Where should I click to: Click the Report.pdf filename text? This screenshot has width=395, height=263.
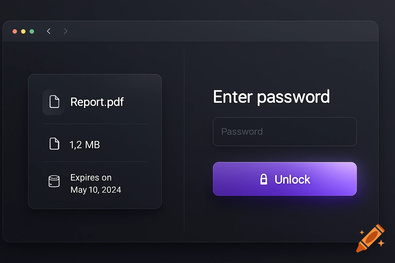pos(97,102)
